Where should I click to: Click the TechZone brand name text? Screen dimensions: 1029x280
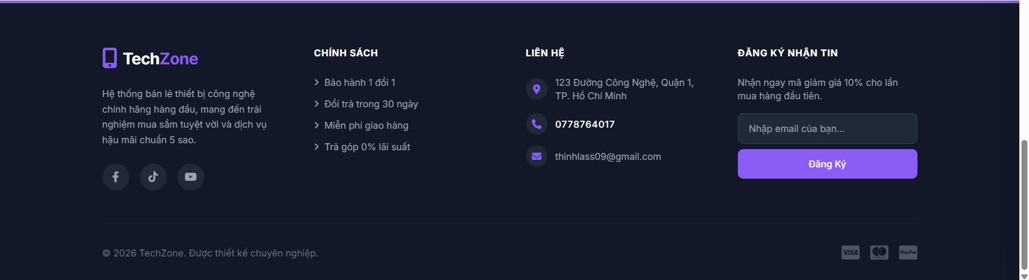click(x=160, y=58)
